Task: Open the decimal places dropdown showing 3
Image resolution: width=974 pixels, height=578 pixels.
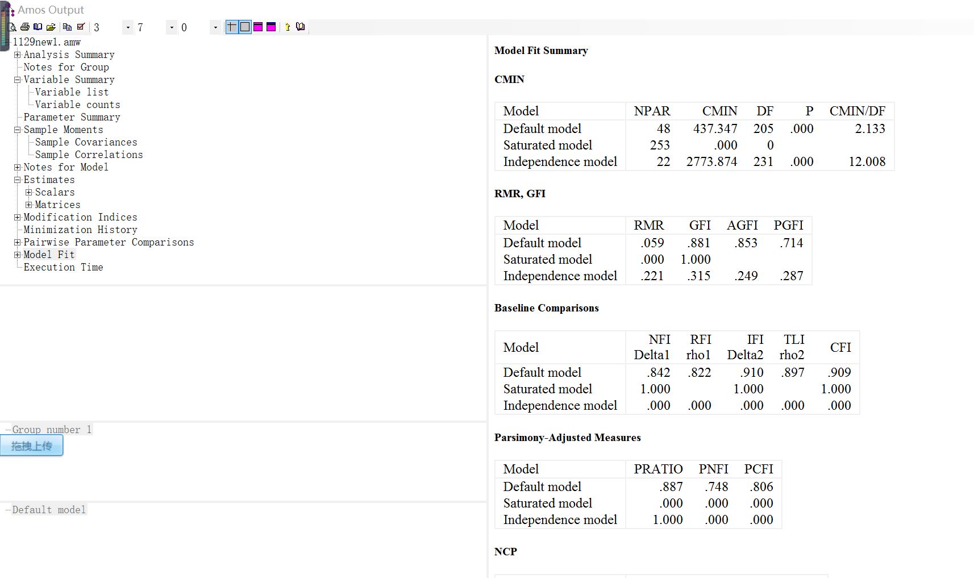Action: click(128, 27)
